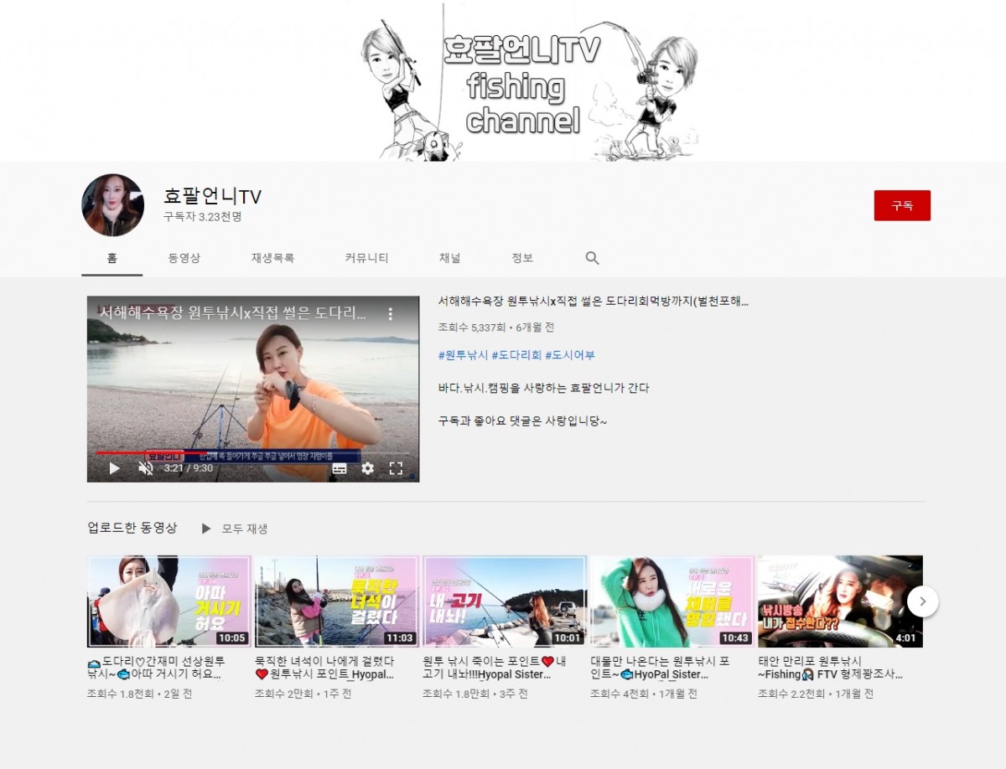Open the 4:01 car video thumbnail
1006x769 pixels.
[839, 601]
